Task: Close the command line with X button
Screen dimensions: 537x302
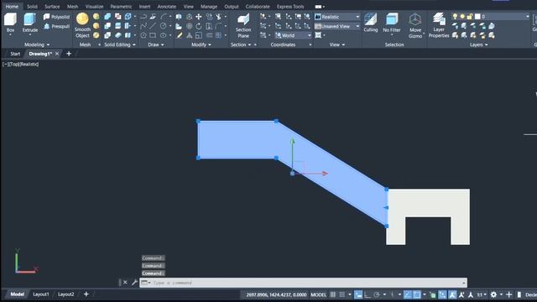Action: [x=125, y=283]
